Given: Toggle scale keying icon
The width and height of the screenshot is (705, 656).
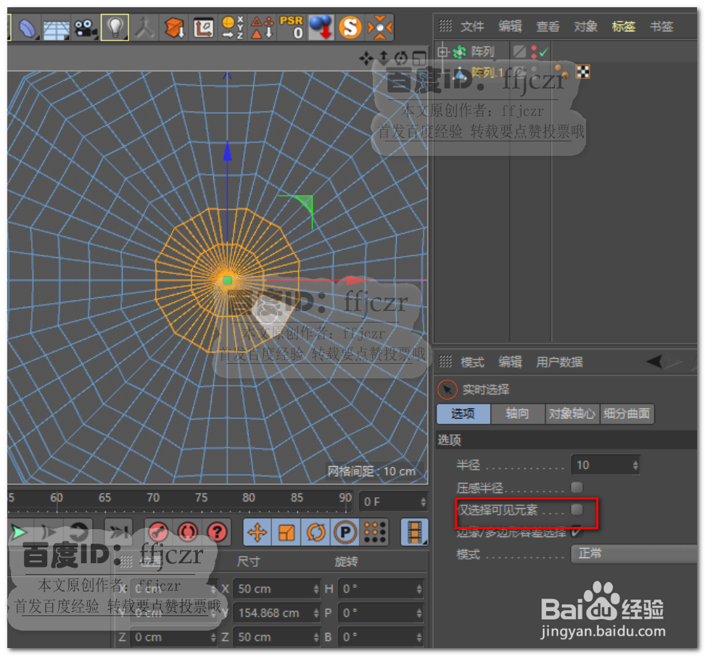Looking at the screenshot, I should click(286, 533).
